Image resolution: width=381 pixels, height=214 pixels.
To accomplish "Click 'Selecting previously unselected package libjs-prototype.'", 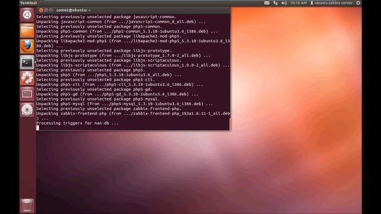I will click(x=104, y=51).
